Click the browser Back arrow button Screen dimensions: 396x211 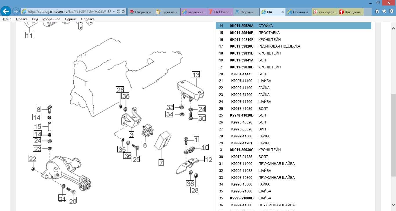tap(6, 11)
